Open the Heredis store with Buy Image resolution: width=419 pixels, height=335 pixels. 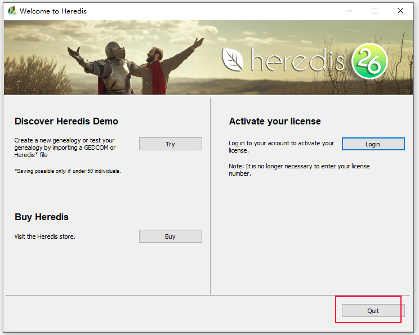(171, 236)
